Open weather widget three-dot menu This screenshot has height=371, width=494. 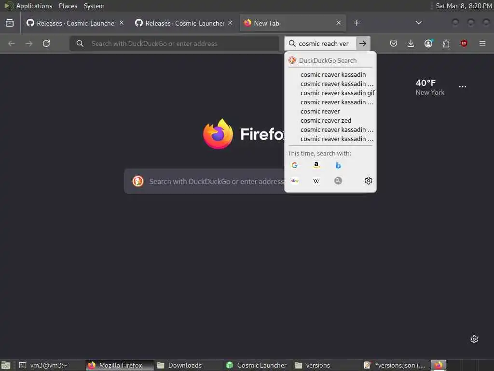(463, 87)
